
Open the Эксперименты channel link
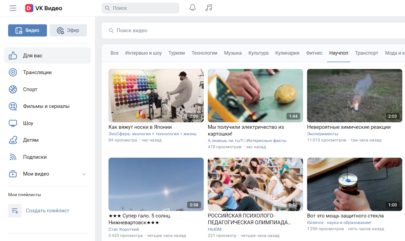[323, 134]
